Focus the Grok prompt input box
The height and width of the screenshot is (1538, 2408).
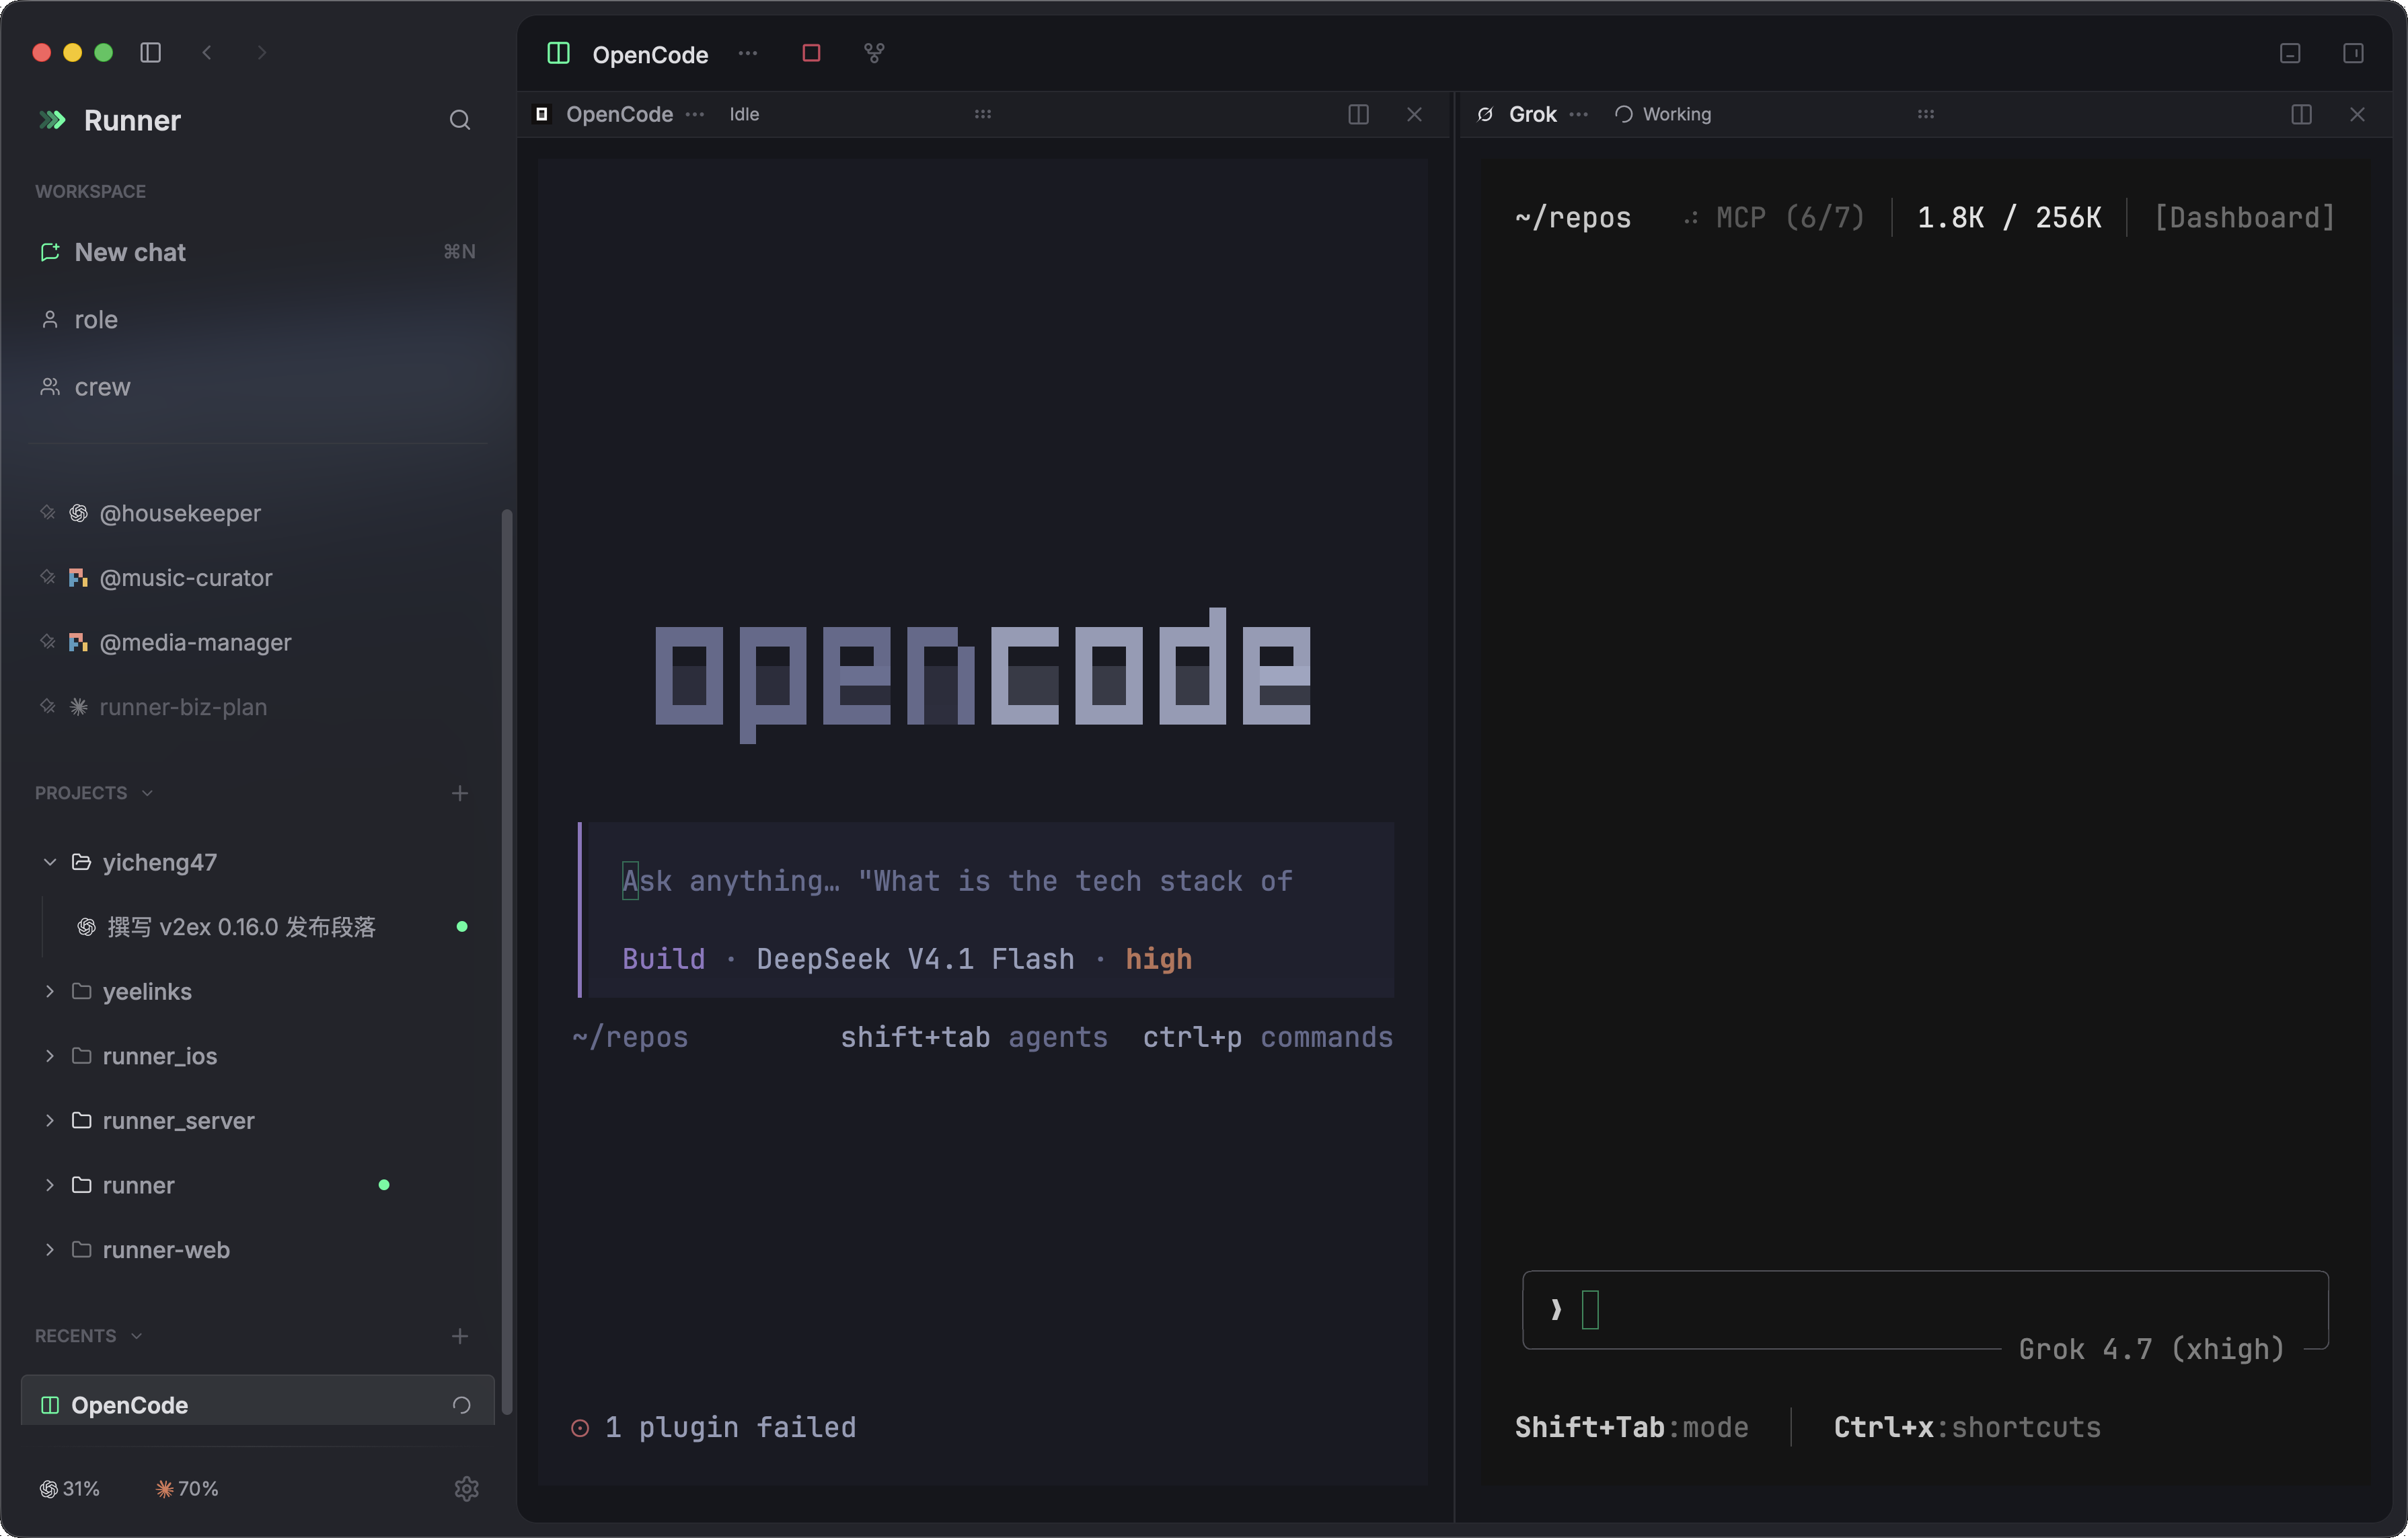tap(1925, 1310)
